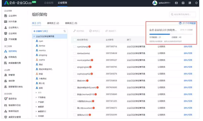Open 资料/权限 link for 李飒(lisa123)

click(188, 115)
